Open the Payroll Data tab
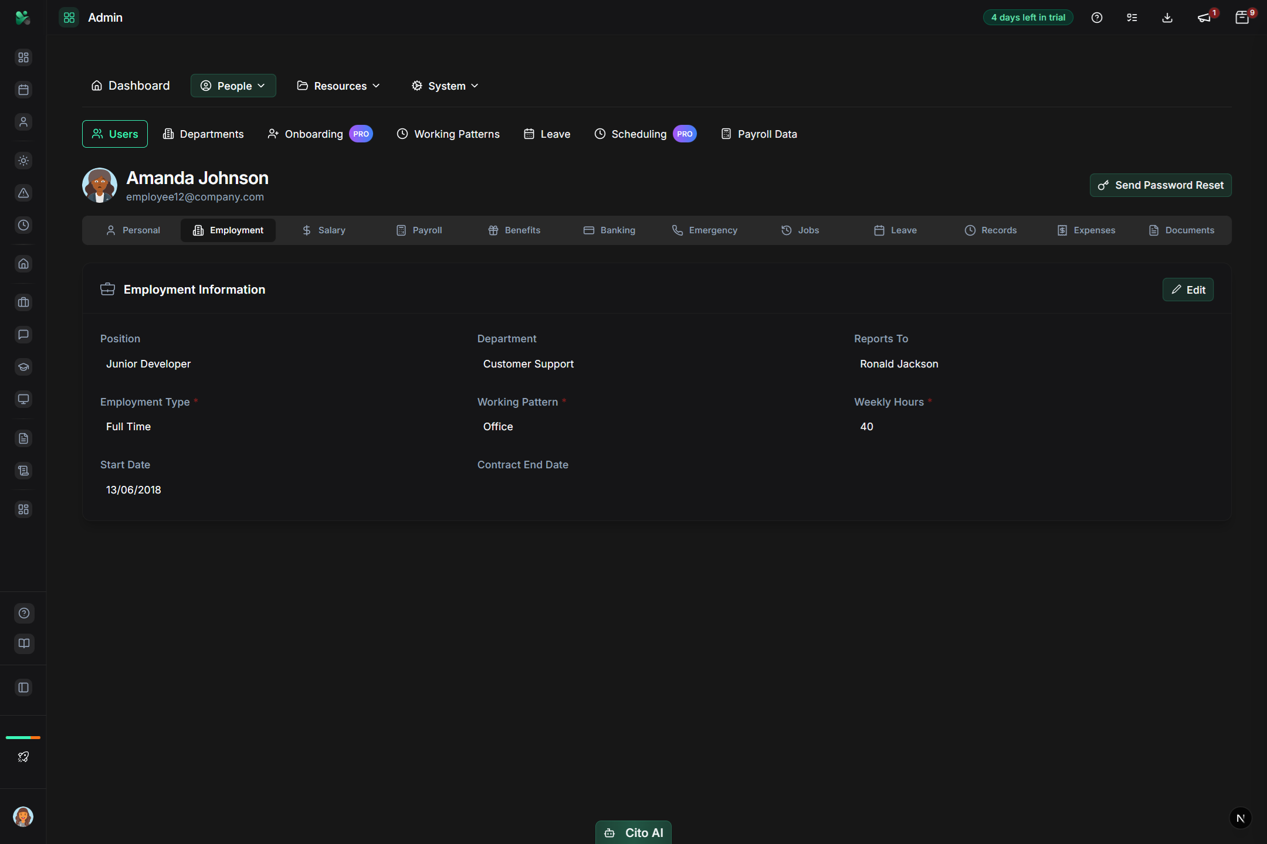Screen dimensions: 1267x844 (758, 134)
